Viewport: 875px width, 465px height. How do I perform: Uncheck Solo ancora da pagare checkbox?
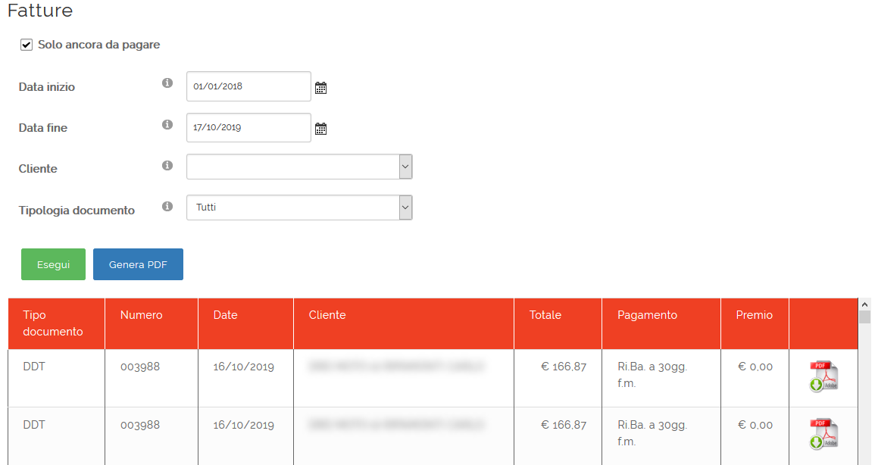point(27,45)
